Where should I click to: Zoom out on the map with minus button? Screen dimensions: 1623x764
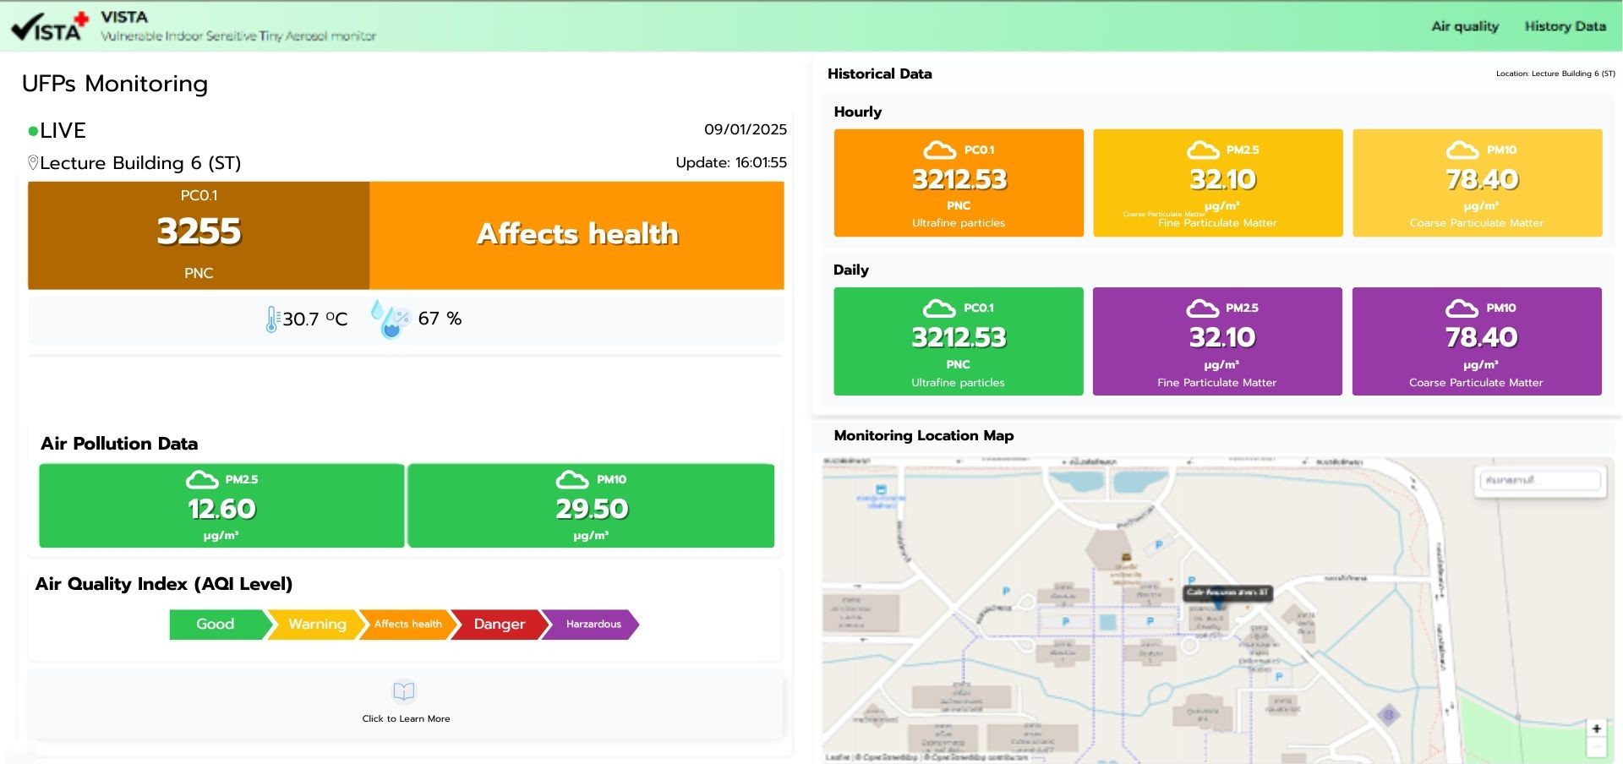(x=1596, y=748)
